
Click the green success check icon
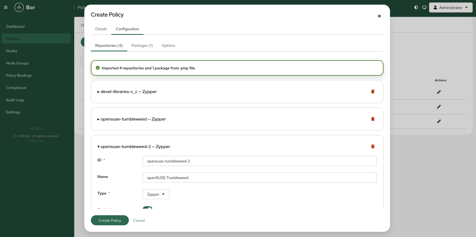pyautogui.click(x=98, y=68)
